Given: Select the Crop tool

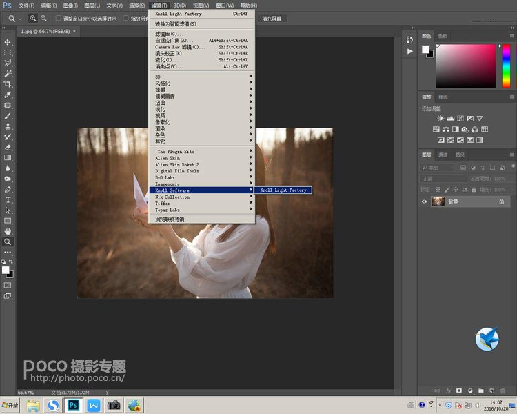Looking at the screenshot, I should [8, 84].
